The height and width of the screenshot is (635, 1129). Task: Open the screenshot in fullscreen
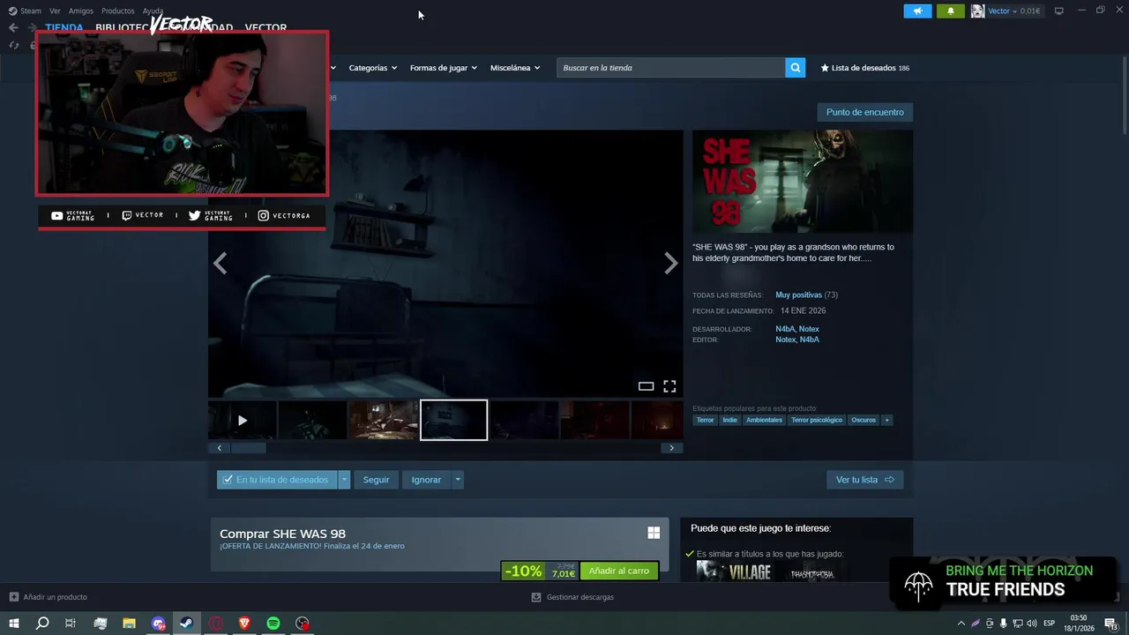point(669,386)
